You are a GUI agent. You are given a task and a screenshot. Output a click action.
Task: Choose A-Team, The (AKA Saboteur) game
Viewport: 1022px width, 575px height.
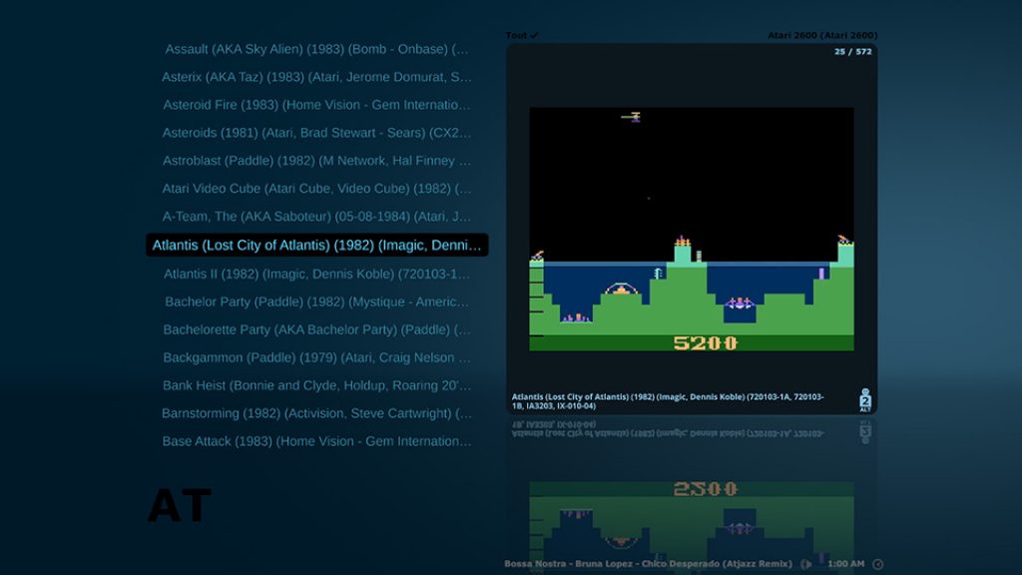pos(316,217)
